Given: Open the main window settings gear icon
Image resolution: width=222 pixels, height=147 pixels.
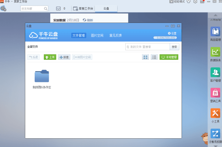Looking at the screenshot, I should (195, 2).
